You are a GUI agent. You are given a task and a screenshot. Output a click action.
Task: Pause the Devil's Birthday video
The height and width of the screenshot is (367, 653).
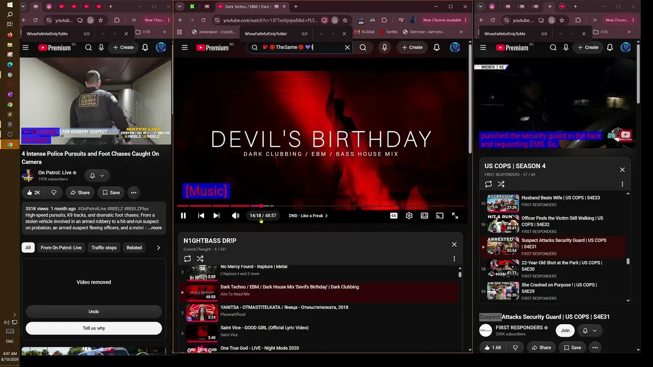183,216
